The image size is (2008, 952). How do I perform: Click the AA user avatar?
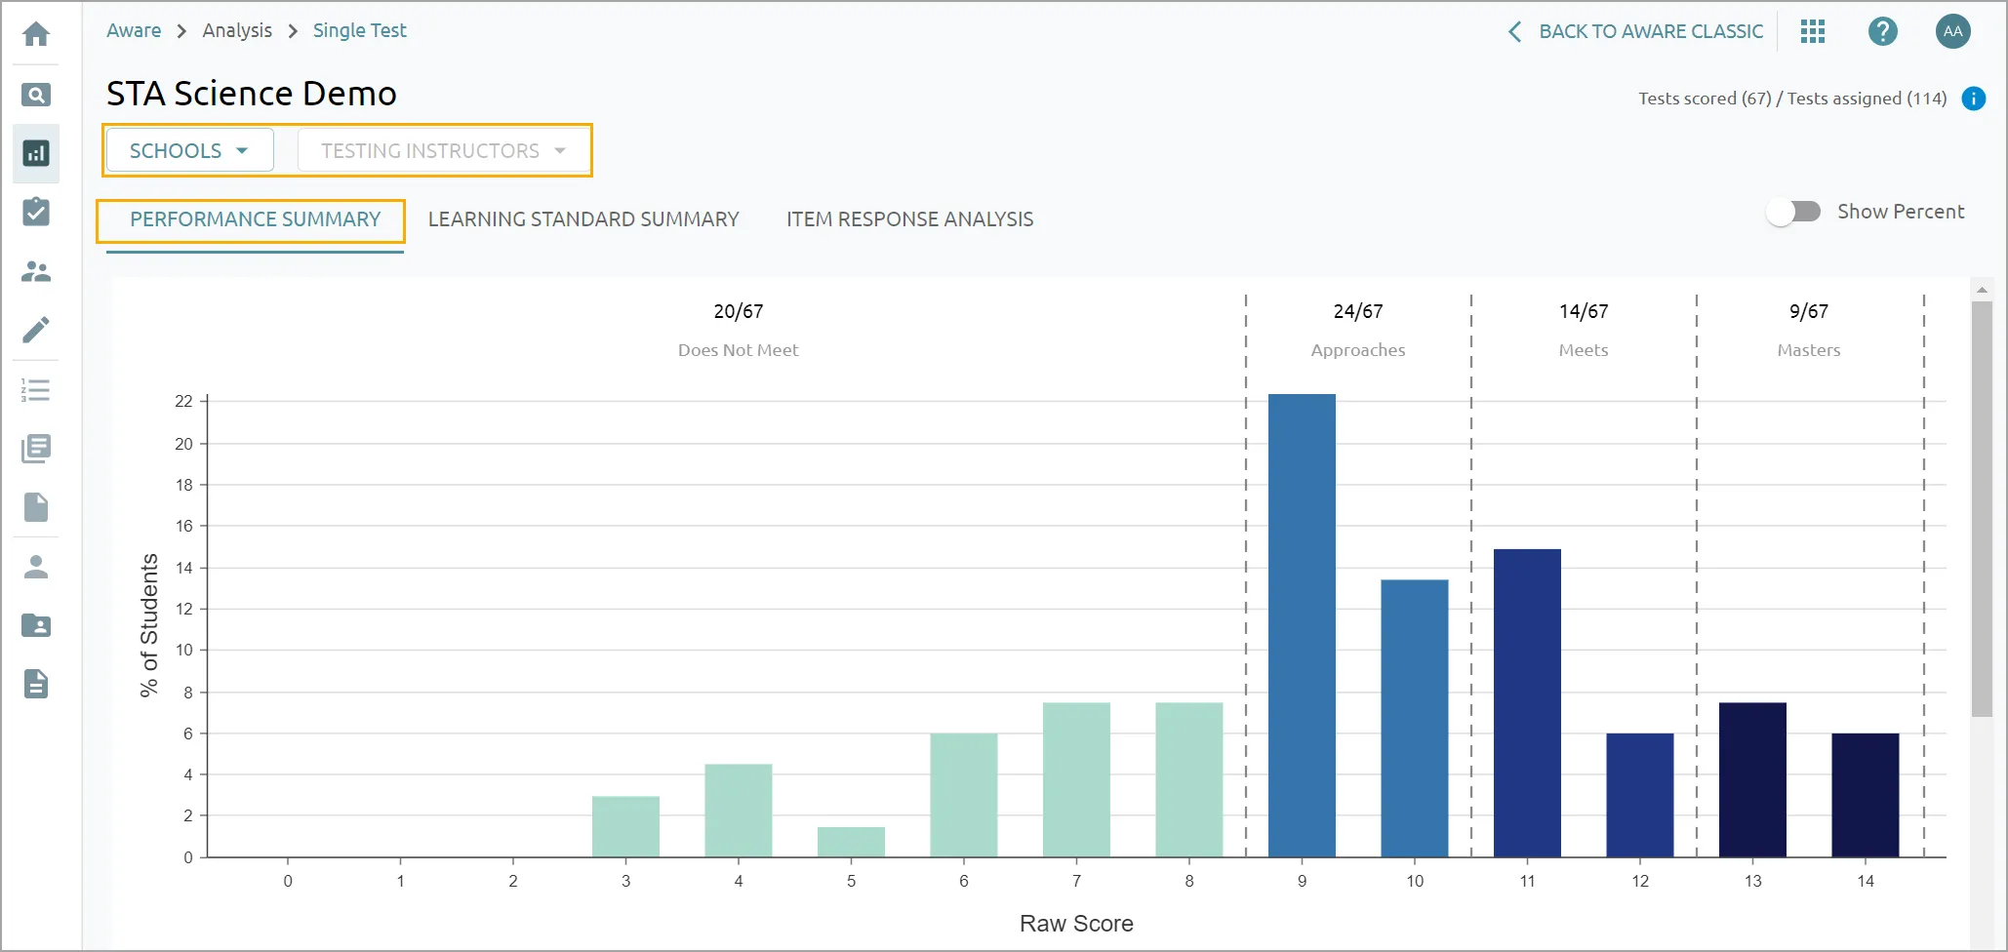click(1953, 31)
